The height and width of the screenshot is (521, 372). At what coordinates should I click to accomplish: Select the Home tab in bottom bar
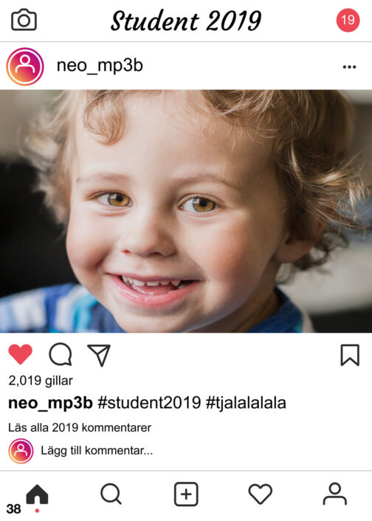[37, 494]
